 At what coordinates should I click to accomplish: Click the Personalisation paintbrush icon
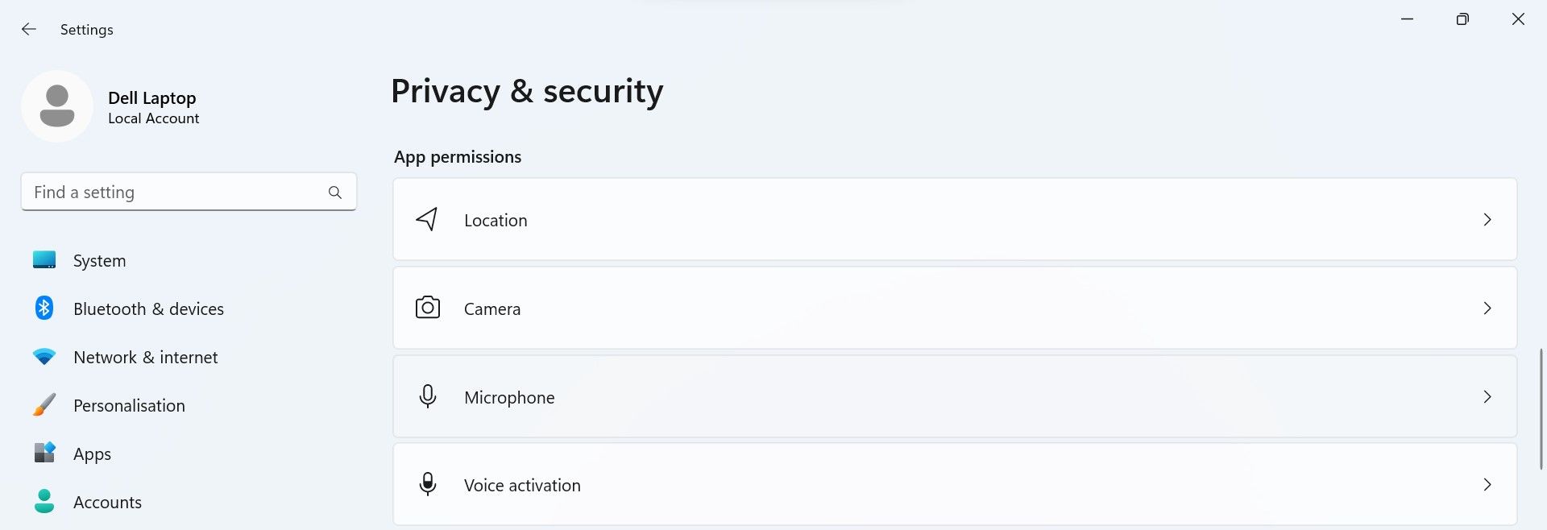click(44, 405)
